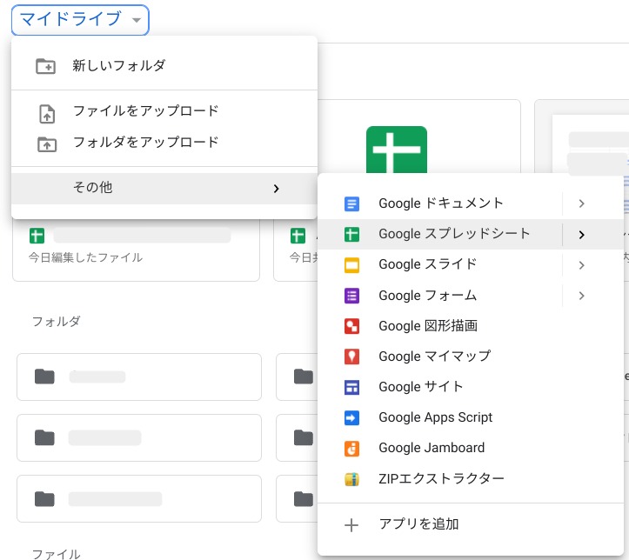Open the マイドライブ dropdown
The width and height of the screenshot is (629, 560).
(80, 20)
